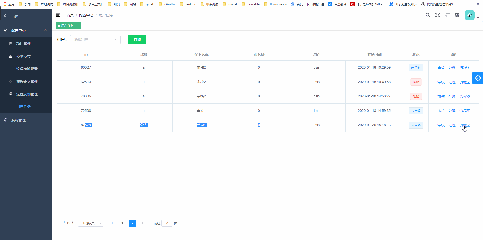Toggle fullscreen with the expand icon
Viewport: 483px width, 240px height.
(437, 15)
